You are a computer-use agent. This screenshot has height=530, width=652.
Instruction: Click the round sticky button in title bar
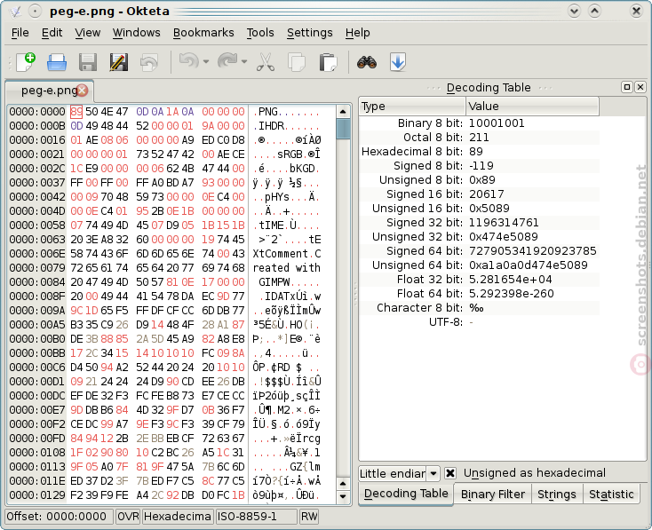[x=36, y=12]
